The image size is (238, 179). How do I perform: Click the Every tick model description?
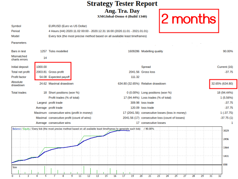coord(97,36)
